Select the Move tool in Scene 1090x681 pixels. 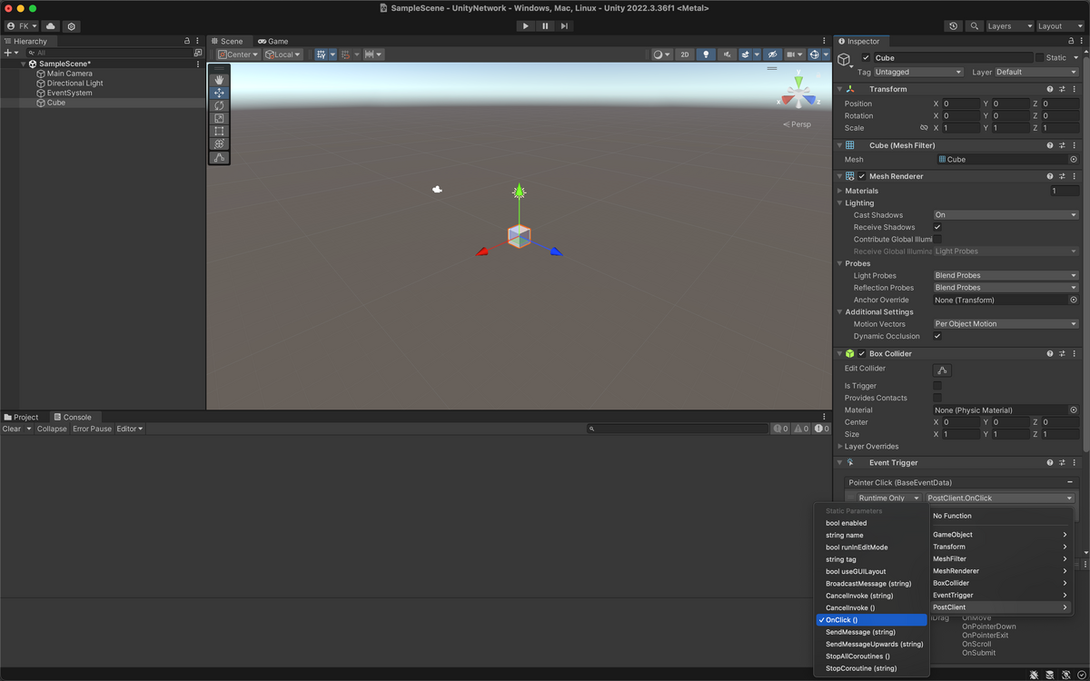[219, 93]
